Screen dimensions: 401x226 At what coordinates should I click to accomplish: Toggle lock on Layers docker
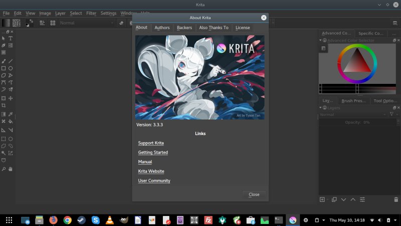click(325, 108)
